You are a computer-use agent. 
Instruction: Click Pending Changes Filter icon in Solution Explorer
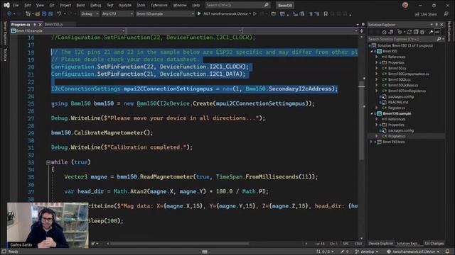400,32
